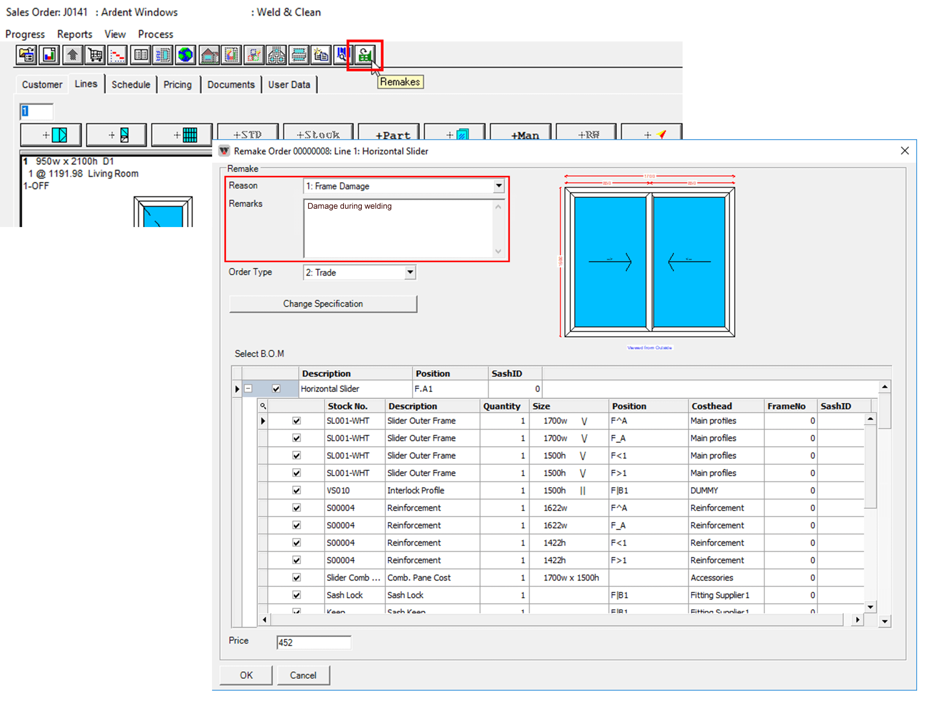Switch to the Pricing tab
The width and height of the screenshot is (930, 707).
pyautogui.click(x=177, y=84)
